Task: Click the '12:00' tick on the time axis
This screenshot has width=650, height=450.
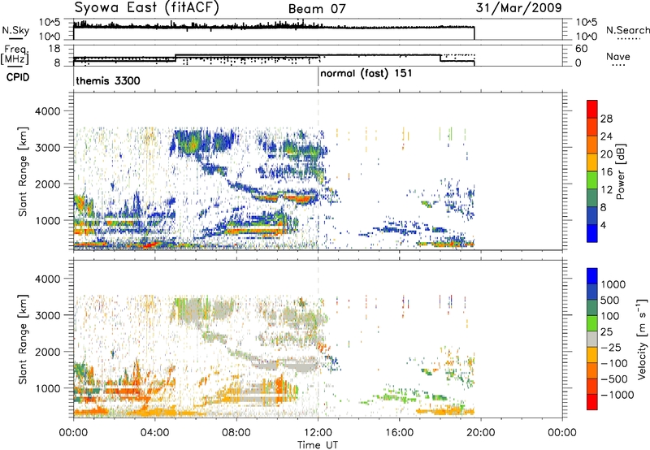Action: (318, 433)
